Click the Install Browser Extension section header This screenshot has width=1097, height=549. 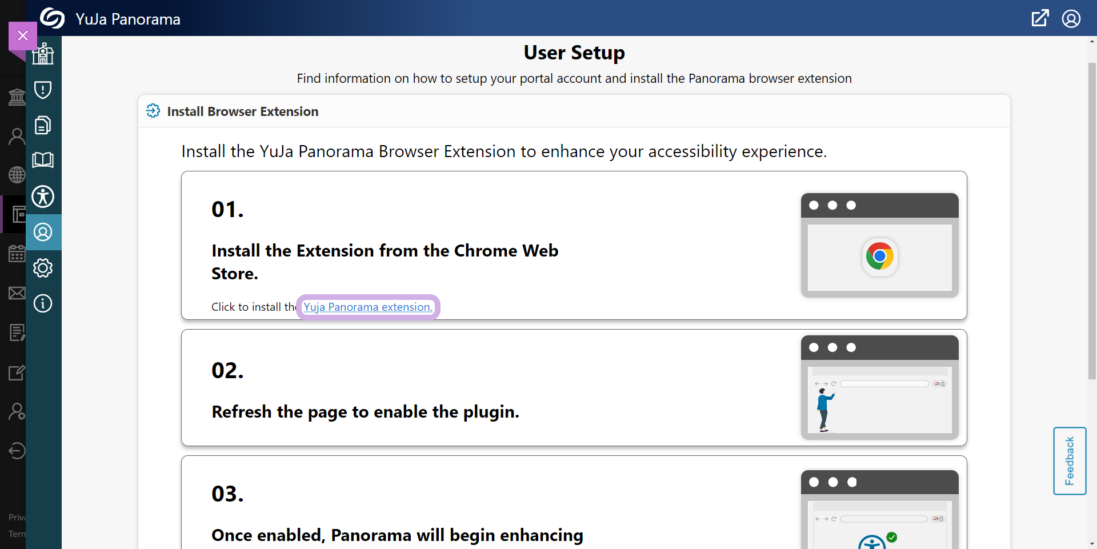point(242,111)
